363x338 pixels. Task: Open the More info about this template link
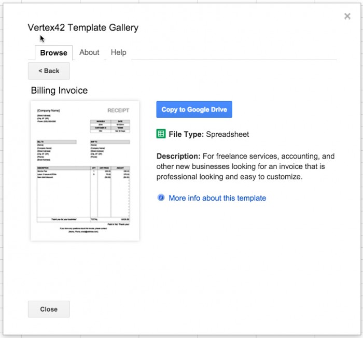217,198
